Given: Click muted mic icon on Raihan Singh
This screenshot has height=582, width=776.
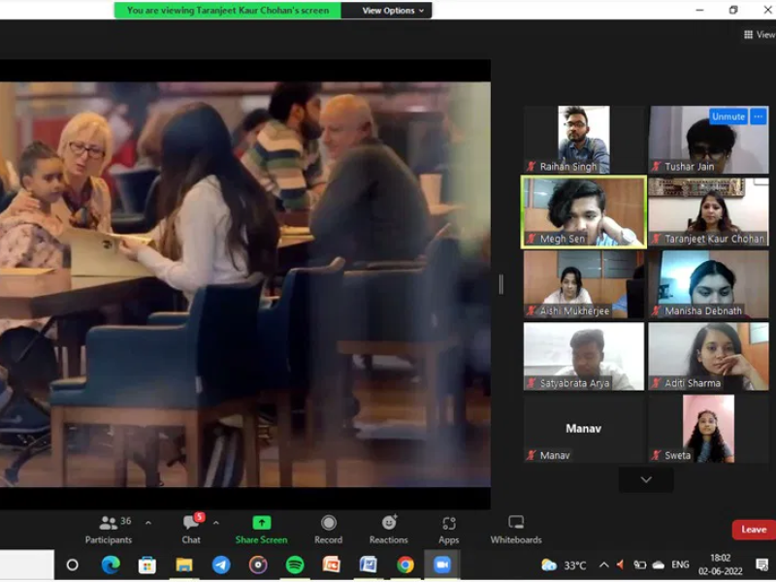Looking at the screenshot, I should (531, 166).
